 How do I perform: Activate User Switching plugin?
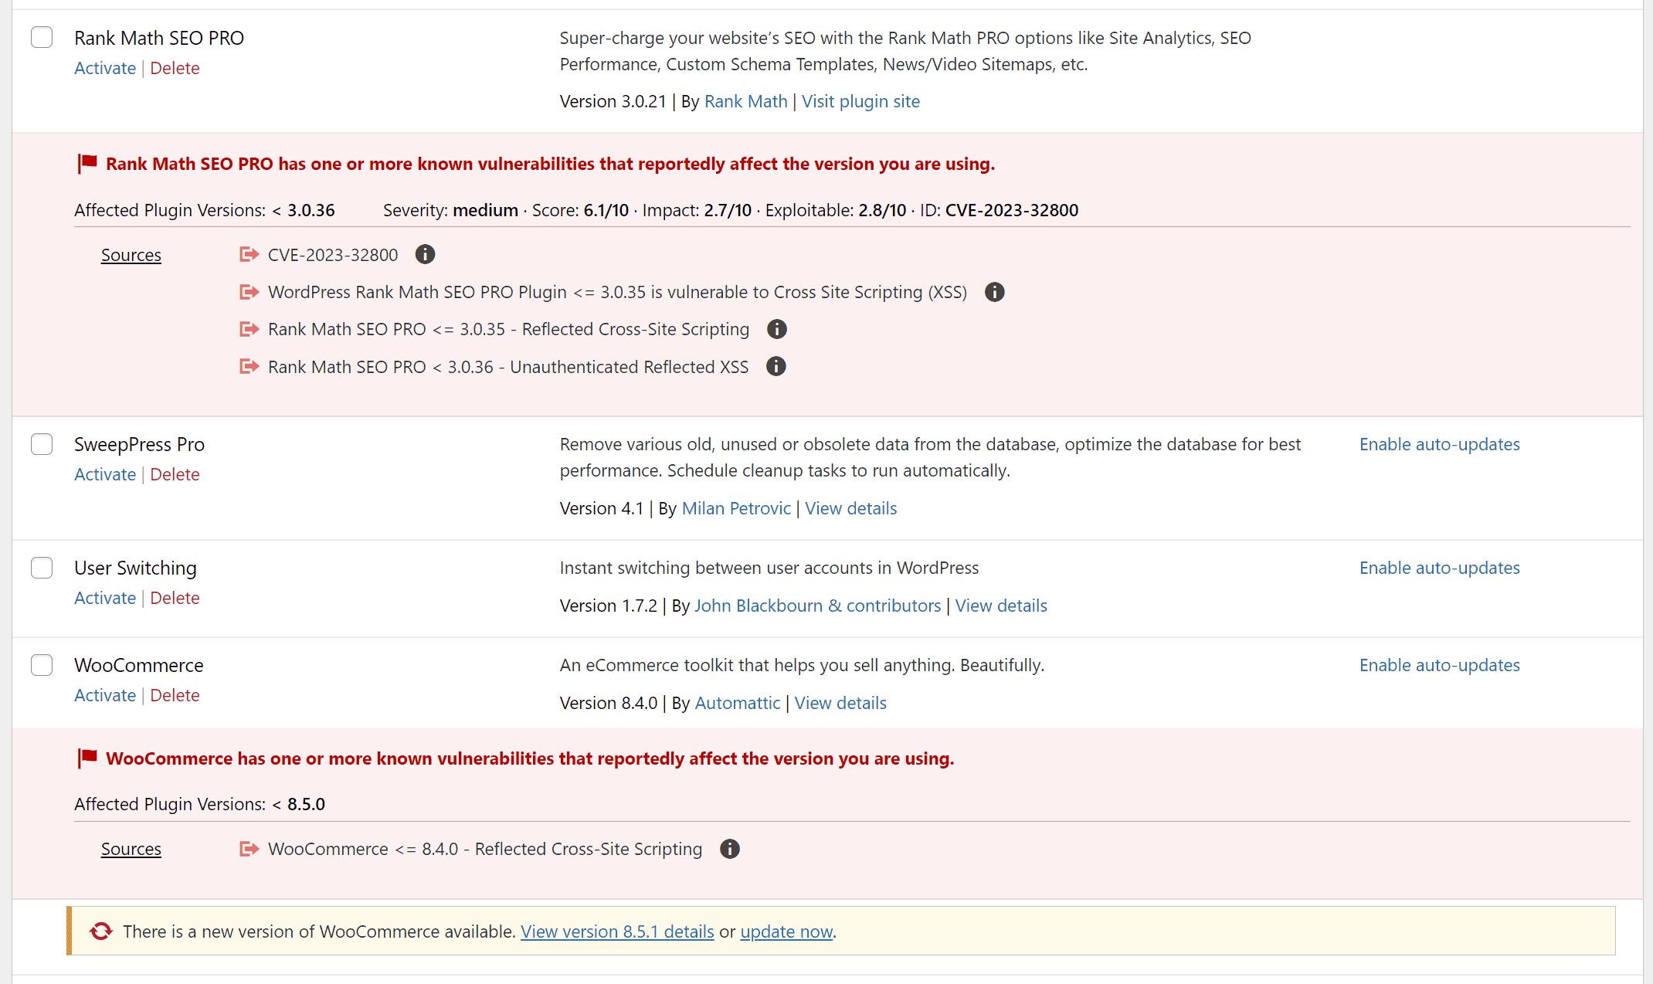tap(105, 598)
